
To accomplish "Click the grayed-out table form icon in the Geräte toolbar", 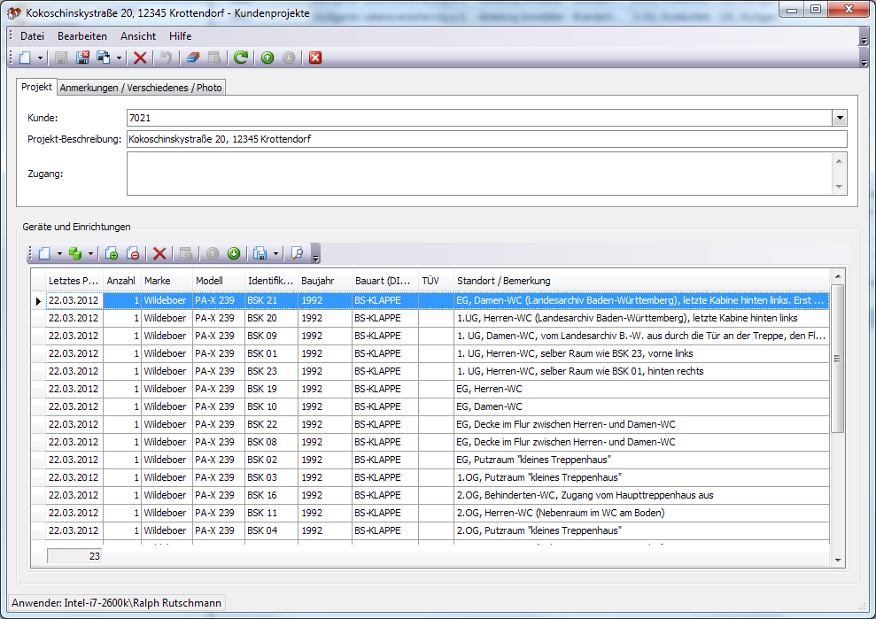I will pos(186,253).
